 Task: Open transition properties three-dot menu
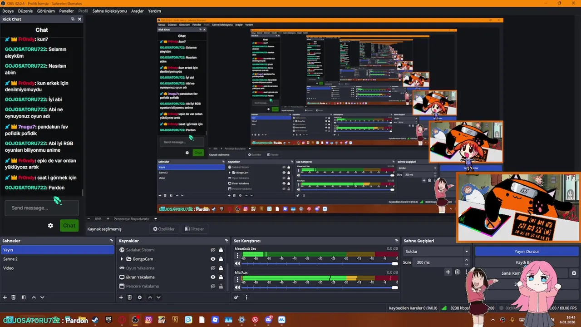466,272
